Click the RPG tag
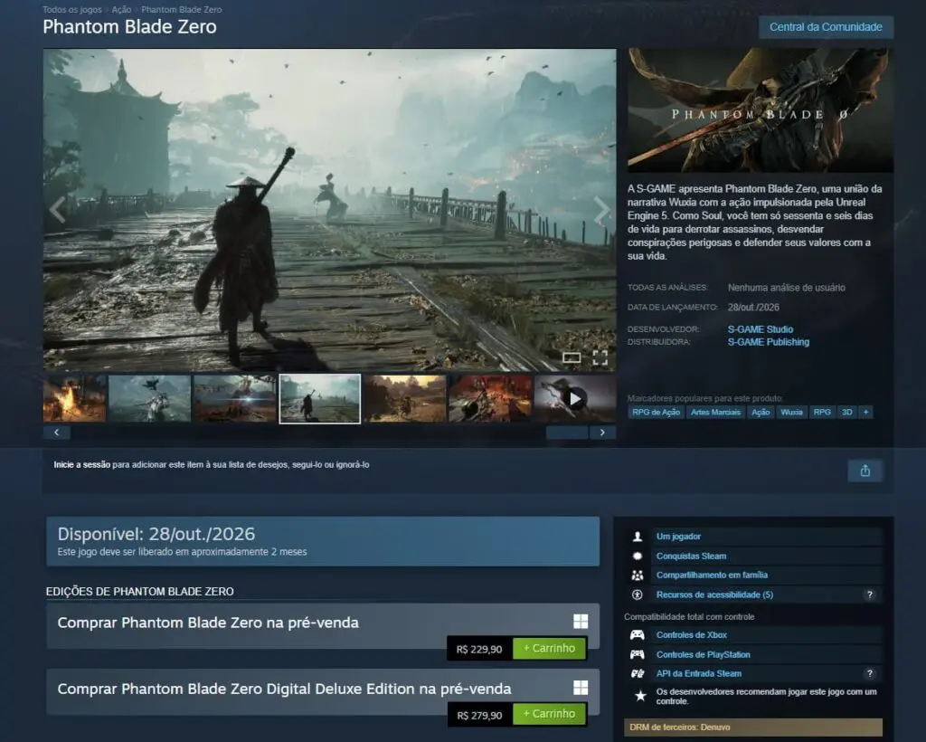This screenshot has height=742, width=926. tap(822, 413)
